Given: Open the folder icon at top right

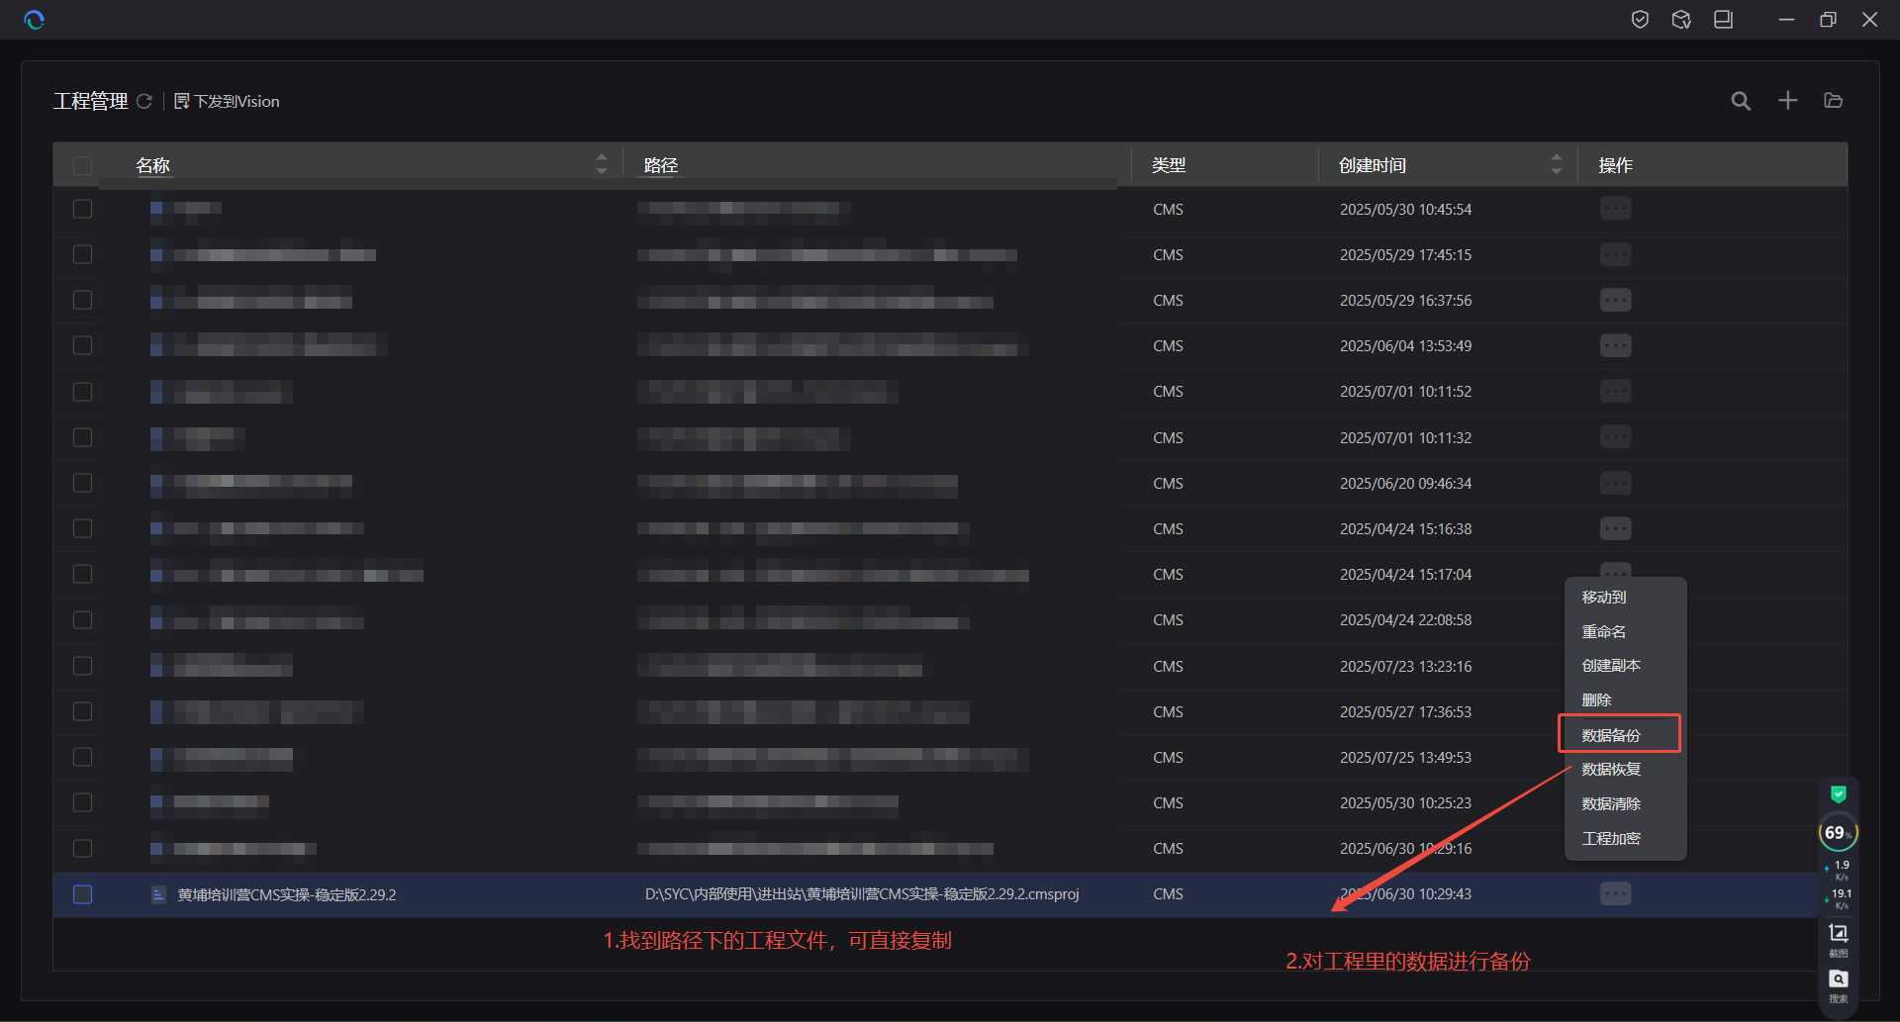Looking at the screenshot, I should pyautogui.click(x=1833, y=101).
